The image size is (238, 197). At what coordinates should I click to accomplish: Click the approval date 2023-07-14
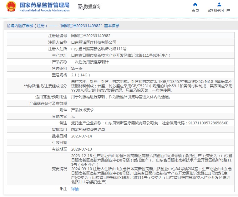tap(82, 136)
